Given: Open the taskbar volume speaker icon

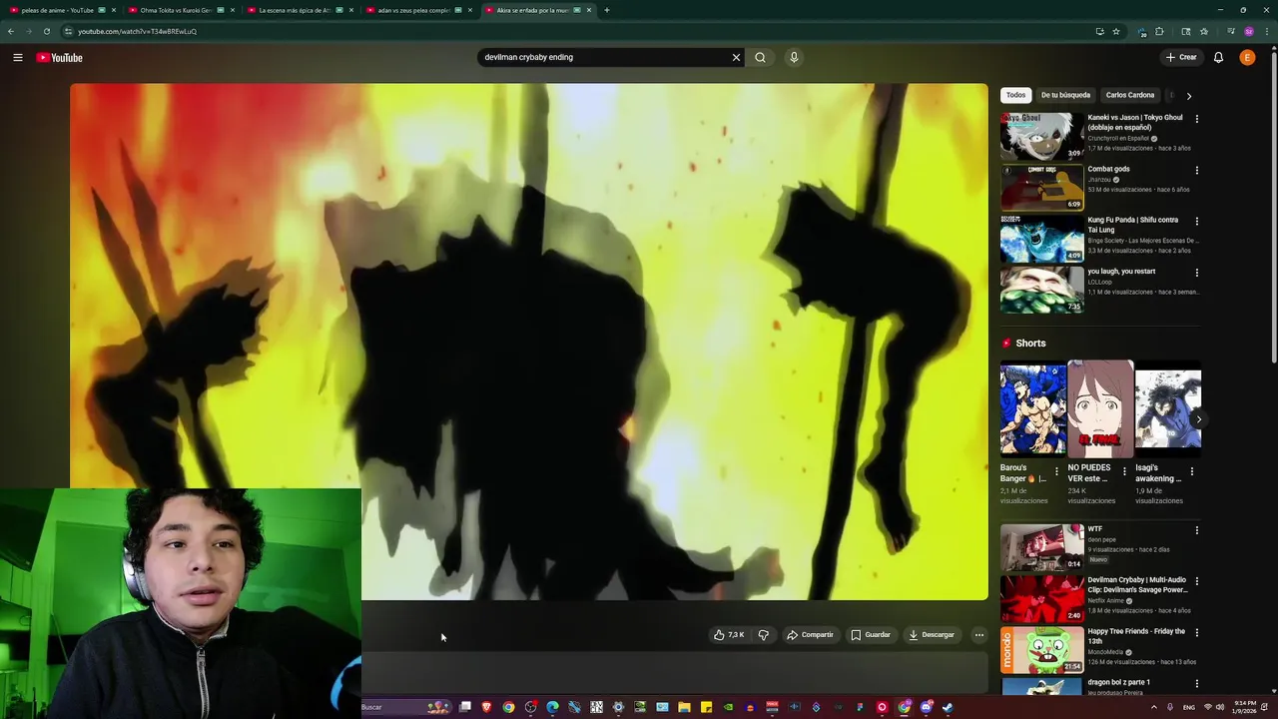Looking at the screenshot, I should pos(1222,707).
